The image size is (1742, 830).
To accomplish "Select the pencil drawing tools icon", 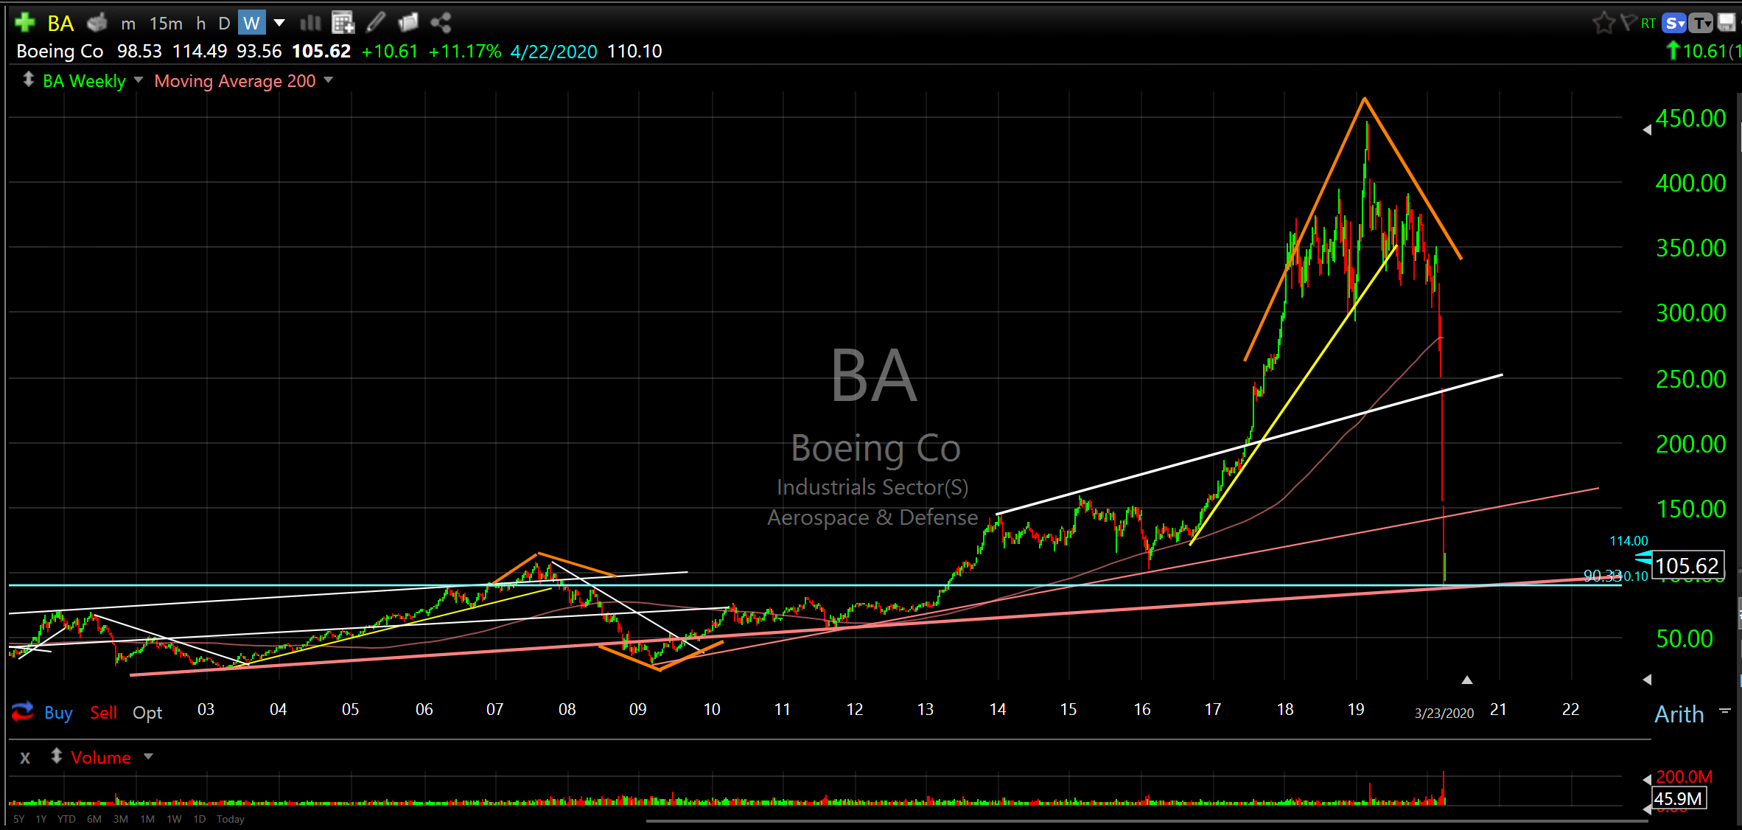I will click(x=375, y=23).
